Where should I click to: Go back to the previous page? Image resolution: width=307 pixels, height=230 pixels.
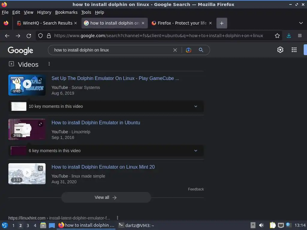pos(7,36)
